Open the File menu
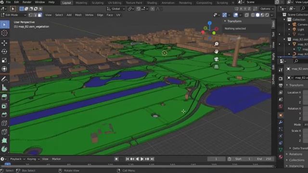The image size is (308, 173). 8,2
